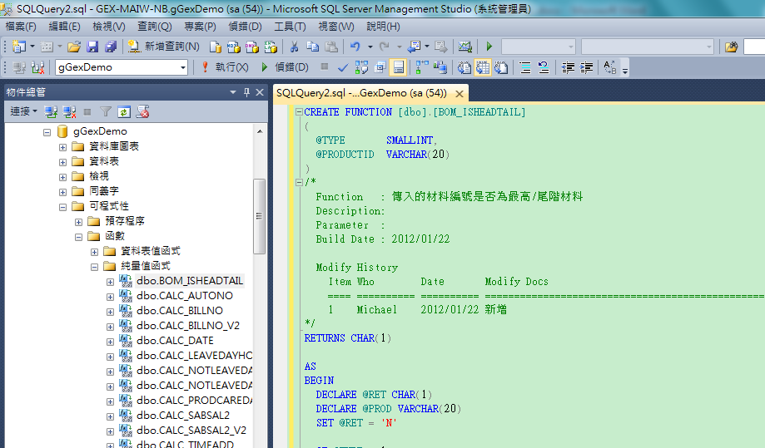Click the 連接 connect dropdown in Object Explorer
The height and width of the screenshot is (448, 765).
(23, 112)
